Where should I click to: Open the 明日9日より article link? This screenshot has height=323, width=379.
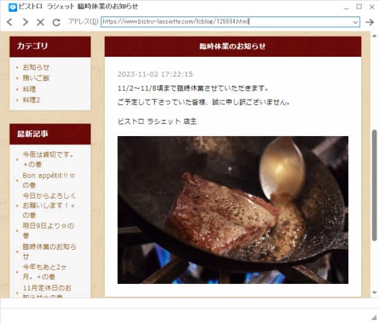pyautogui.click(x=49, y=231)
